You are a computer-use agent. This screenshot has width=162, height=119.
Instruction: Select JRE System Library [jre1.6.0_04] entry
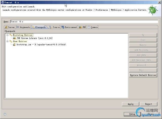click(35, 38)
